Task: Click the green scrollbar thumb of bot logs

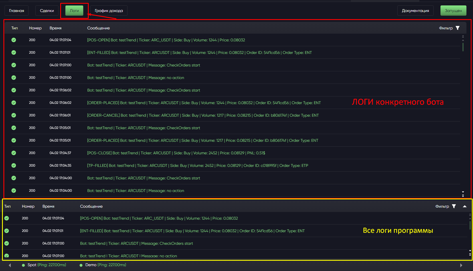Action: tap(463, 47)
